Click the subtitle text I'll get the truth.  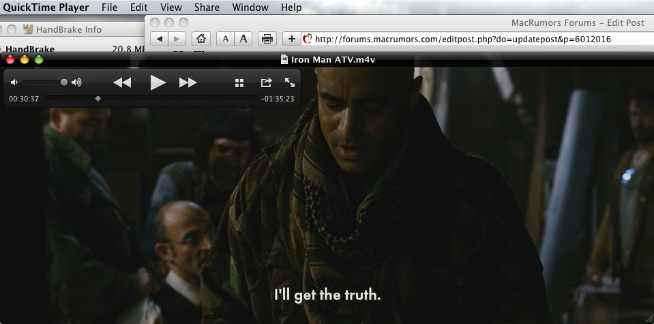point(327,295)
